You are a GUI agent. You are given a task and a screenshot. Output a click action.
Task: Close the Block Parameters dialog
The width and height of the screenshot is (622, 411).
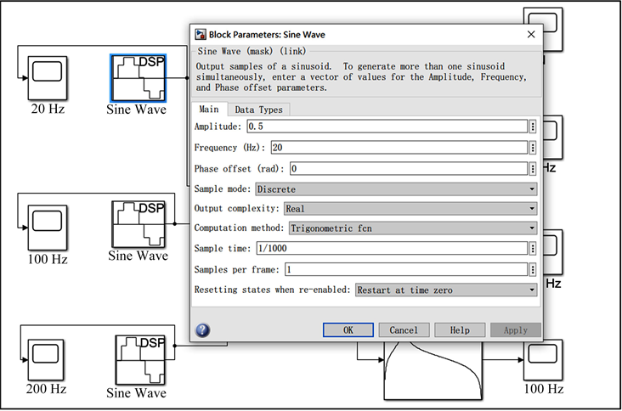[531, 35]
